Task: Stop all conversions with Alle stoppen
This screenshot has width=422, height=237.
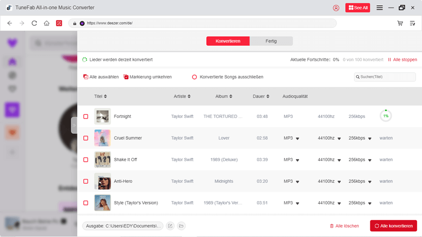Action: pos(402,60)
